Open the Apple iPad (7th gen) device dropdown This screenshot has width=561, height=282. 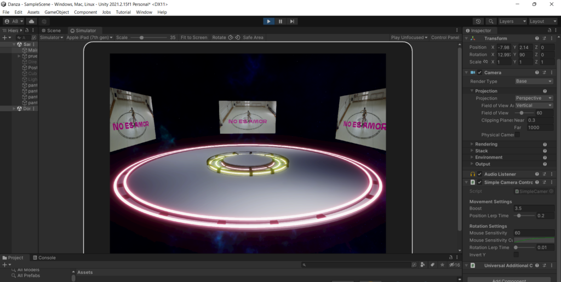(x=89, y=37)
